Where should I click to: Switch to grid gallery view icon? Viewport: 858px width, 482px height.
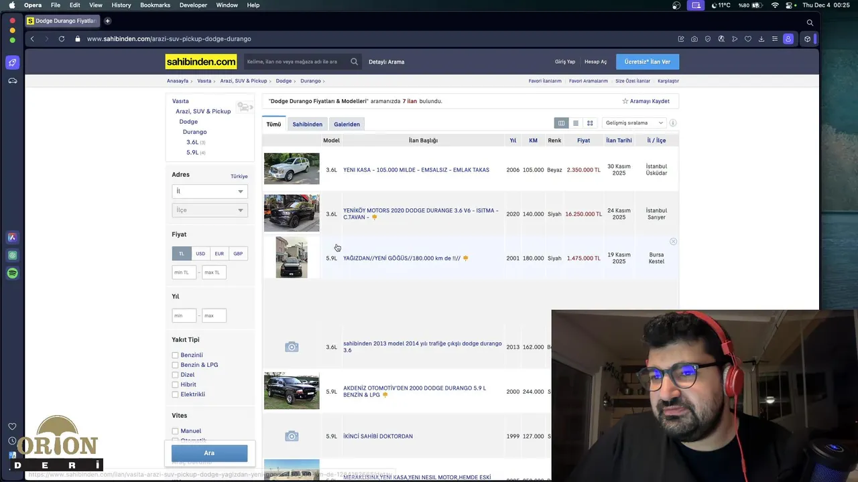pyautogui.click(x=590, y=123)
